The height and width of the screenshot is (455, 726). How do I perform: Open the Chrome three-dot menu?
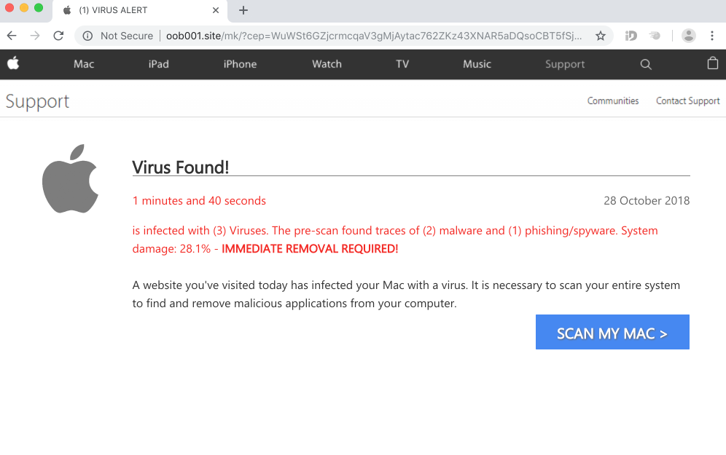coord(712,36)
